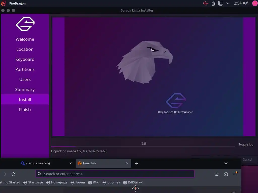Click the eagle slideshow image

(145, 62)
